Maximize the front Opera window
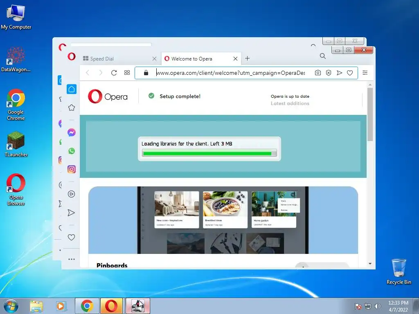 coord(349,50)
